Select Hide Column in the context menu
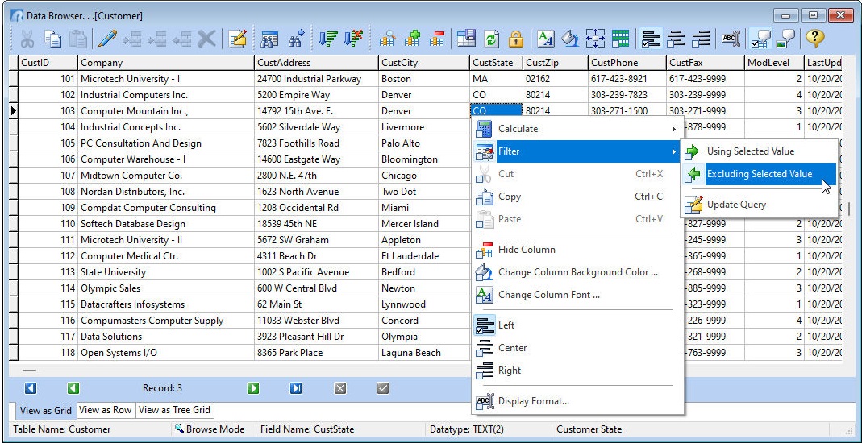This screenshot has width=862, height=443. 577,250
